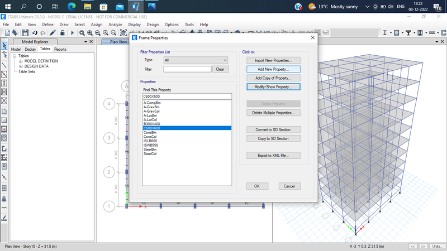
Task: Select the Draw Walls tool in left toolbar
Action: pos(4,148)
